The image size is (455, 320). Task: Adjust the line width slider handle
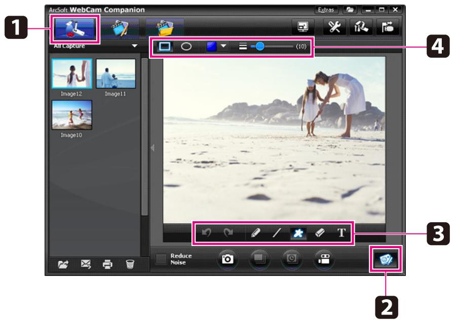coord(260,46)
